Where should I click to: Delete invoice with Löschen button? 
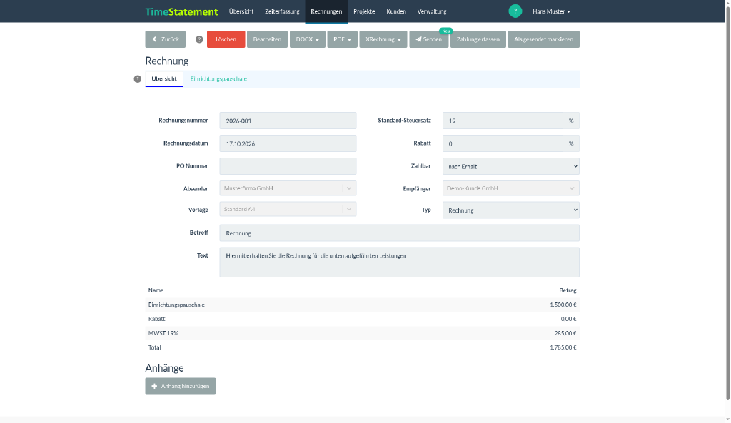(x=226, y=39)
